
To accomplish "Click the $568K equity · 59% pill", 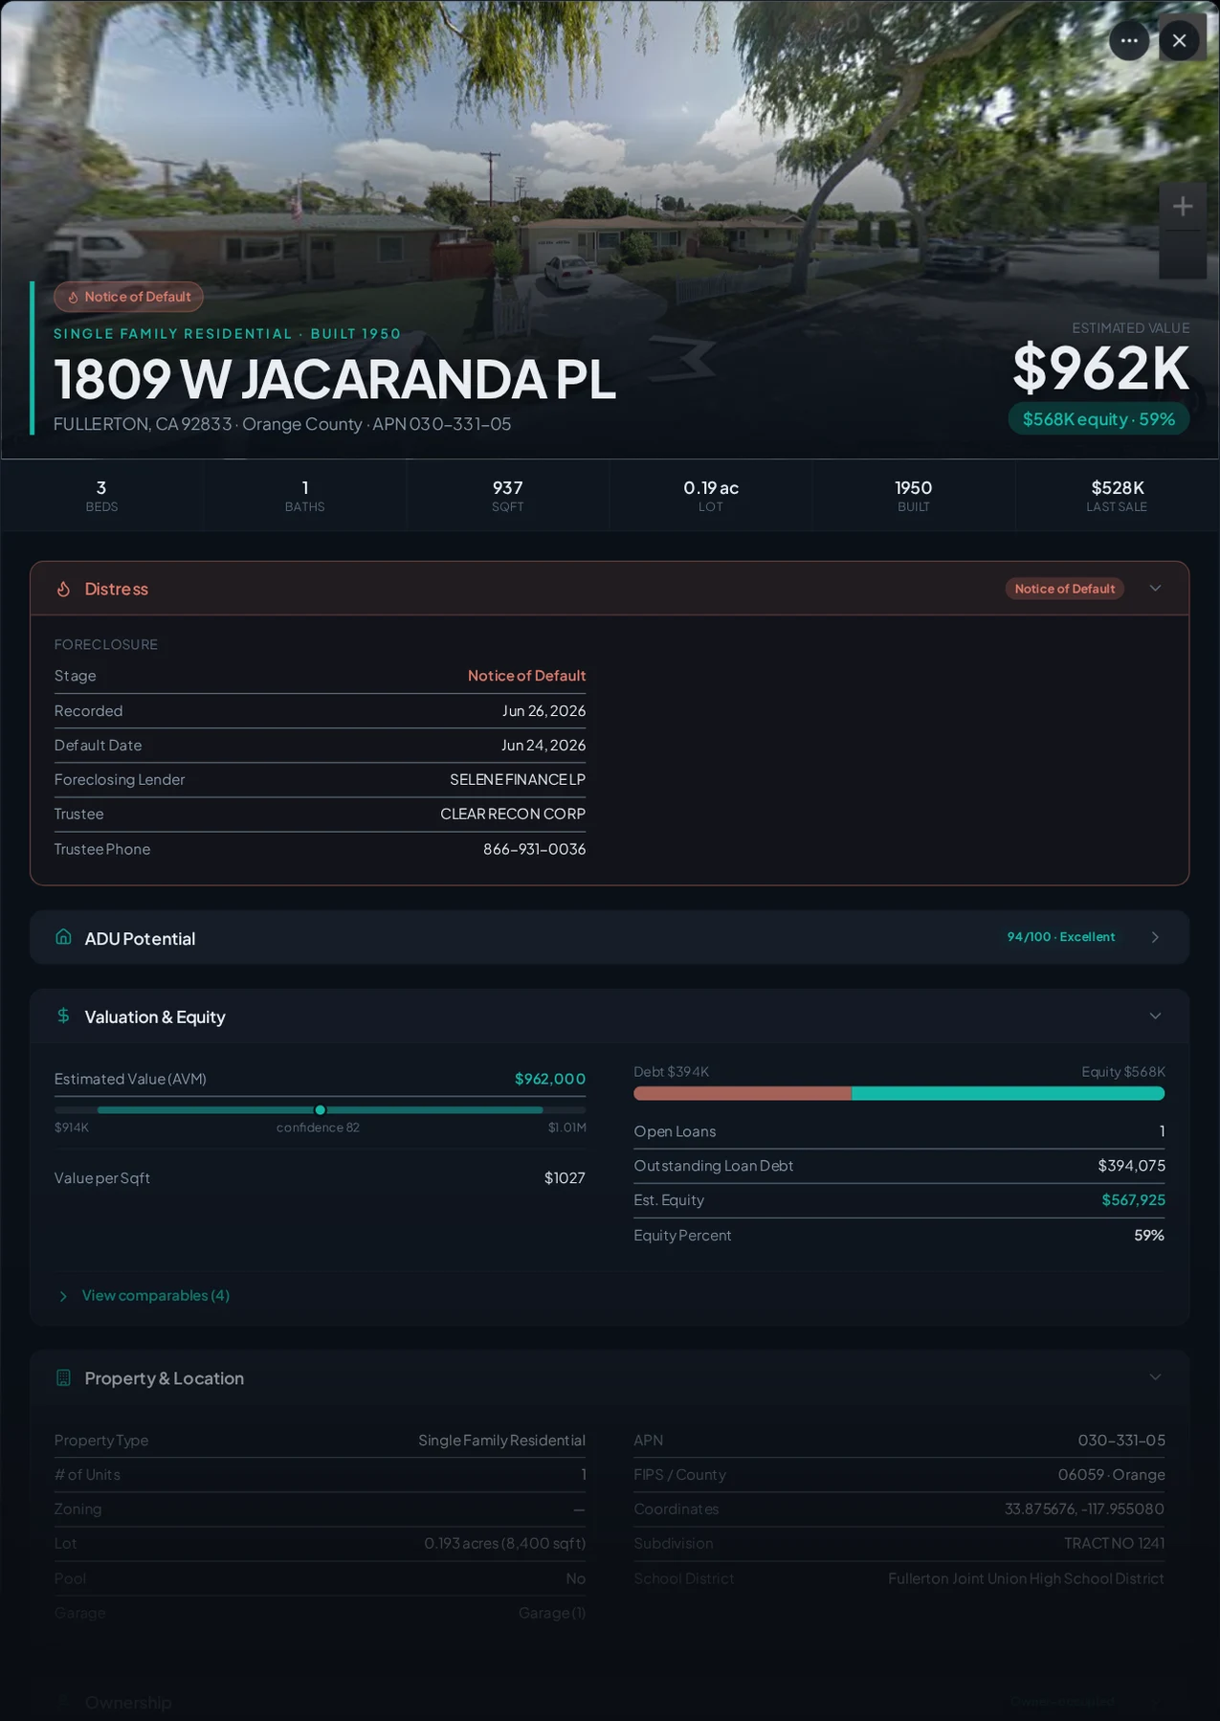I will (1098, 419).
